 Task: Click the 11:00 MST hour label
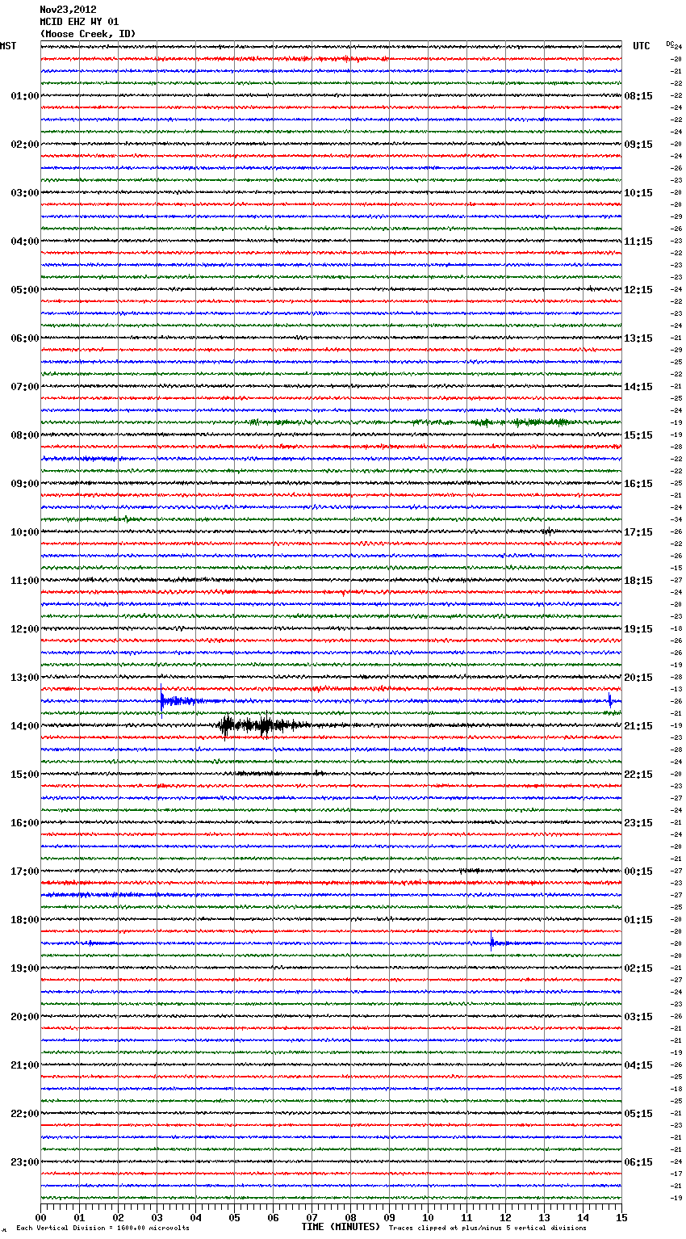point(25,581)
